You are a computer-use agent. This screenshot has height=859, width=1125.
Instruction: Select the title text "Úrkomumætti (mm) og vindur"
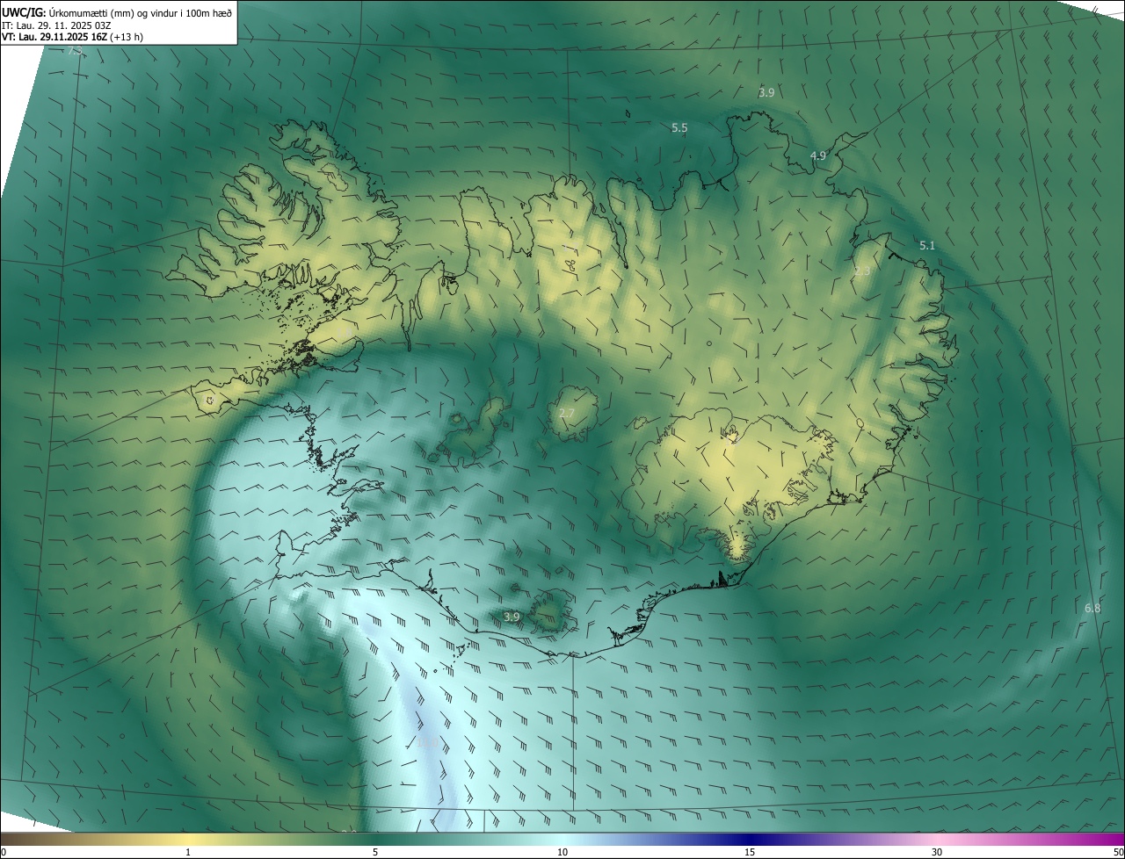(112, 12)
